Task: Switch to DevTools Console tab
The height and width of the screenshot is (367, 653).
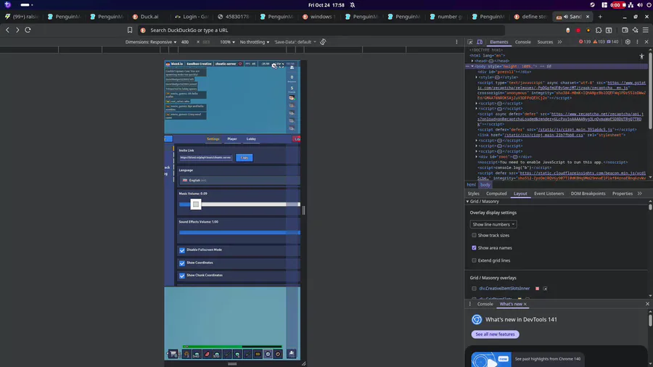Action: (x=522, y=42)
